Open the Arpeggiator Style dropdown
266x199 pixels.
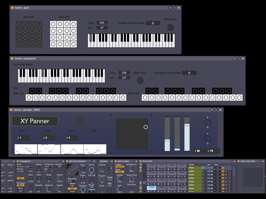tap(25, 167)
